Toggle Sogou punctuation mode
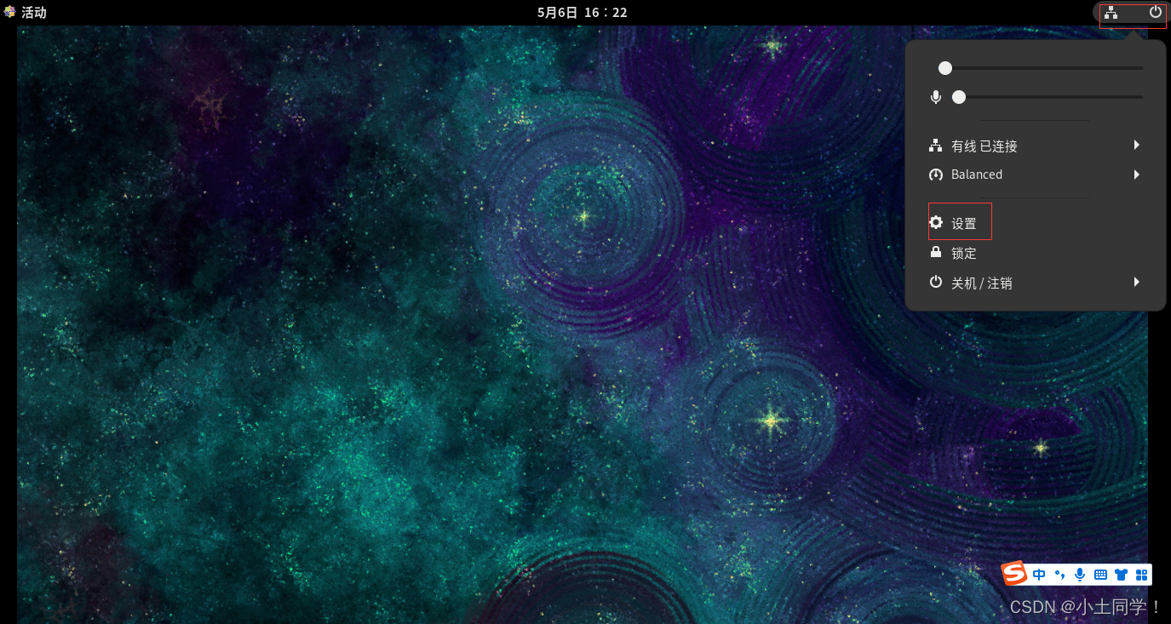The width and height of the screenshot is (1171, 624). [x=1059, y=575]
